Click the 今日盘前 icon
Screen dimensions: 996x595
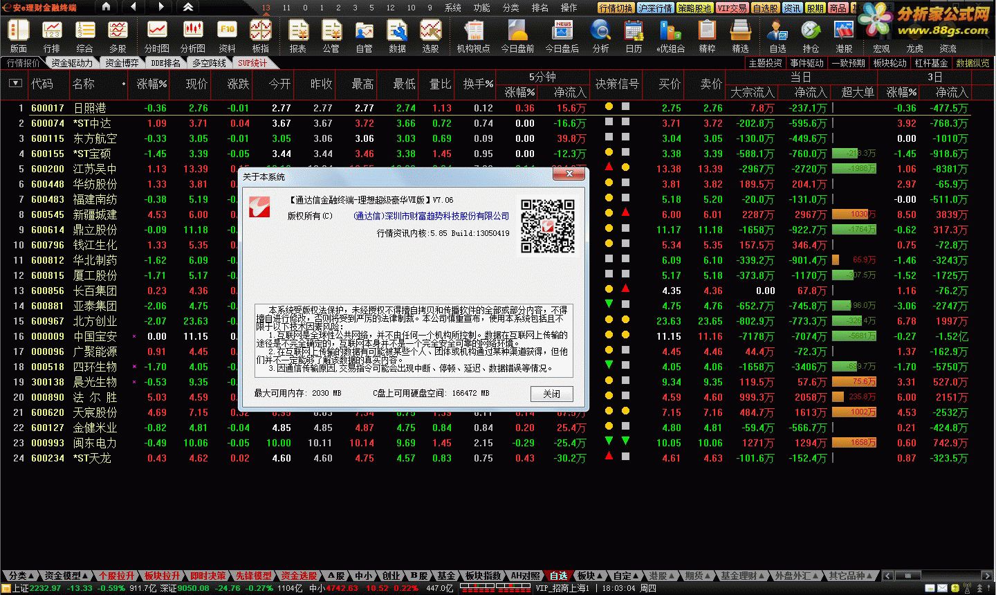517,36
